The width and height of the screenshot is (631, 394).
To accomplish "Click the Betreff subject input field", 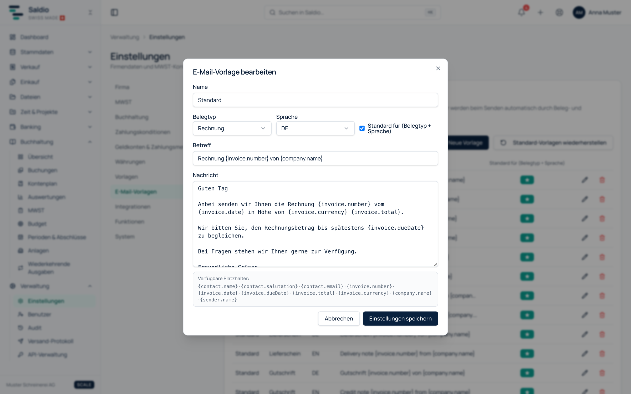I will tap(315, 158).
